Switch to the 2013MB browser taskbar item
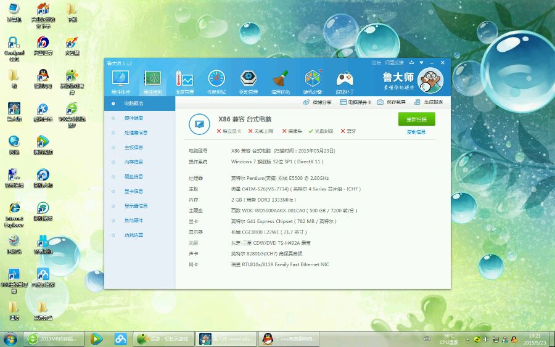 (54, 339)
